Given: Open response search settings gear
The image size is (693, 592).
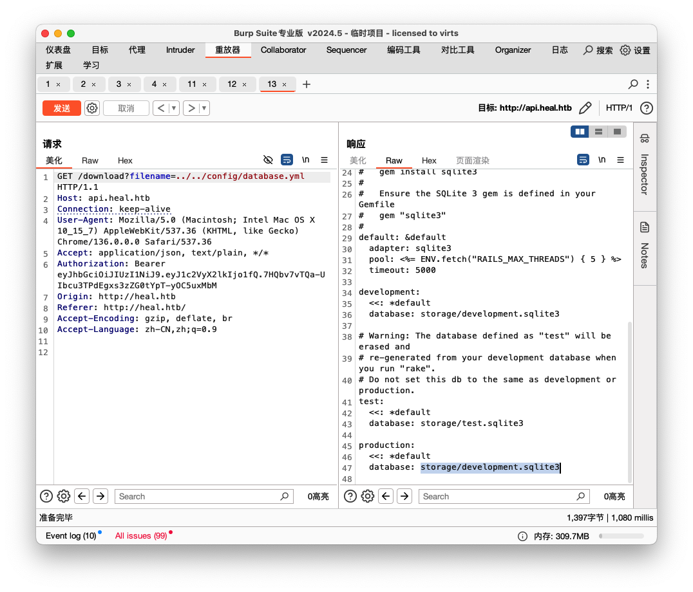Looking at the screenshot, I should click(368, 496).
